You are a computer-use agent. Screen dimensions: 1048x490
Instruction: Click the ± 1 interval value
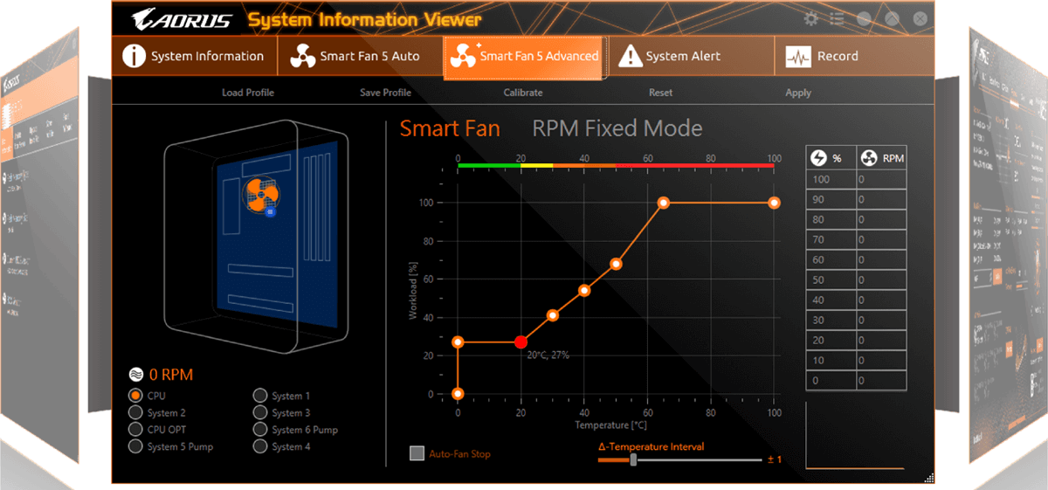coord(775,460)
